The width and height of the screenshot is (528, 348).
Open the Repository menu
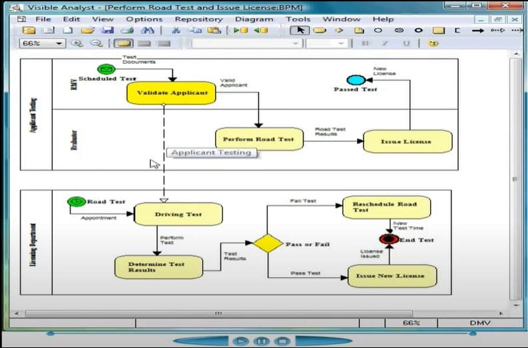pyautogui.click(x=198, y=19)
